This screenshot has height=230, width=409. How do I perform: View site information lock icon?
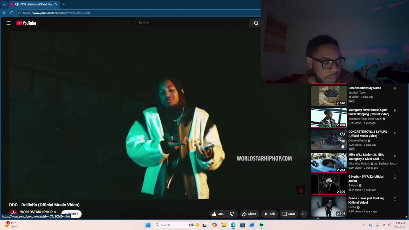tap(19, 13)
